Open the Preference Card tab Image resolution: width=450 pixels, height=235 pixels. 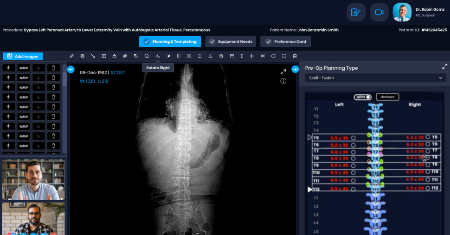285,42
